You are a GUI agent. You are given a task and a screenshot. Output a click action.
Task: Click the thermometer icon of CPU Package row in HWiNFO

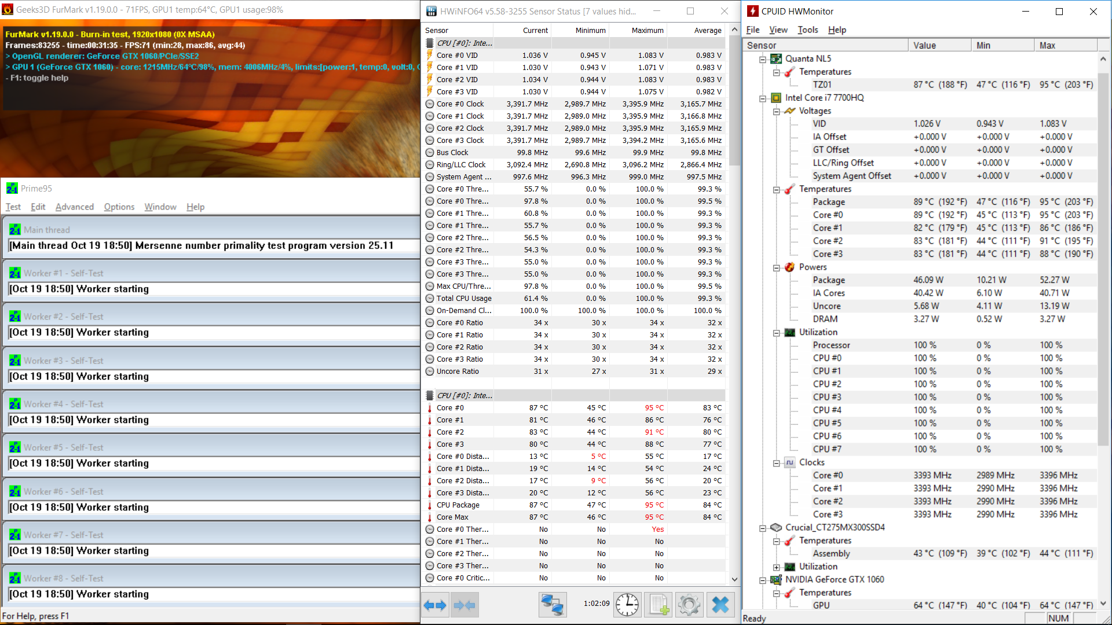[430, 505]
